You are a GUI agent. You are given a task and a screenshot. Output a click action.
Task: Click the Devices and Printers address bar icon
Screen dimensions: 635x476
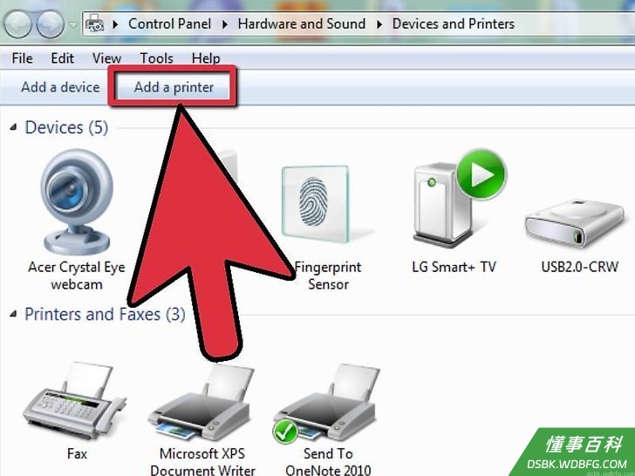[x=95, y=24]
